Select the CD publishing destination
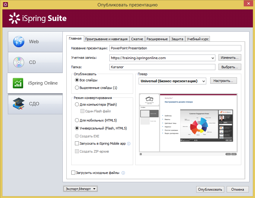Viewport: 255px width, 198px height. pyautogui.click(x=35, y=62)
